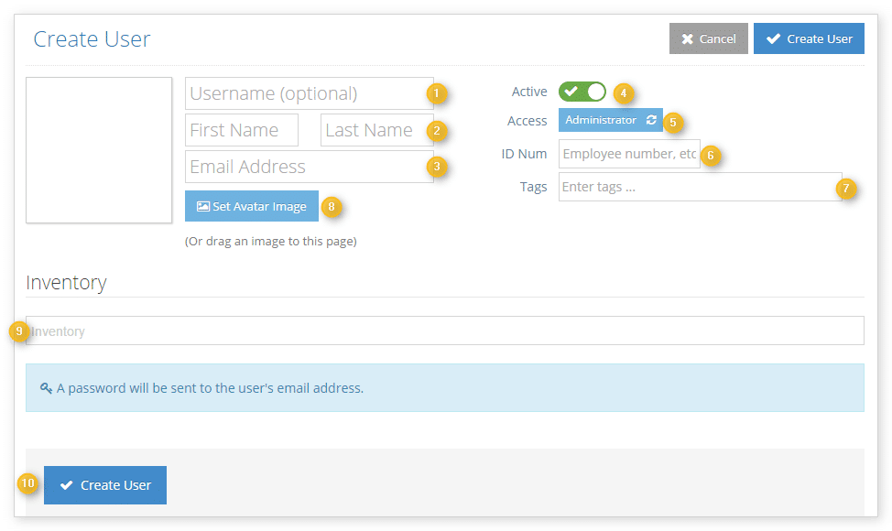Cancel creating the user

click(708, 38)
